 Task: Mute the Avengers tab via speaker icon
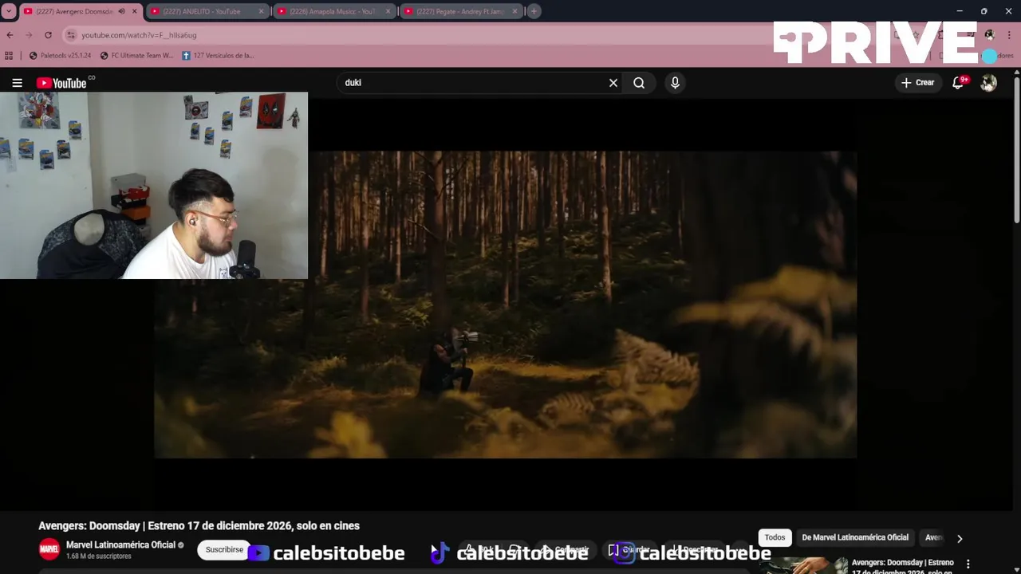coord(121,11)
